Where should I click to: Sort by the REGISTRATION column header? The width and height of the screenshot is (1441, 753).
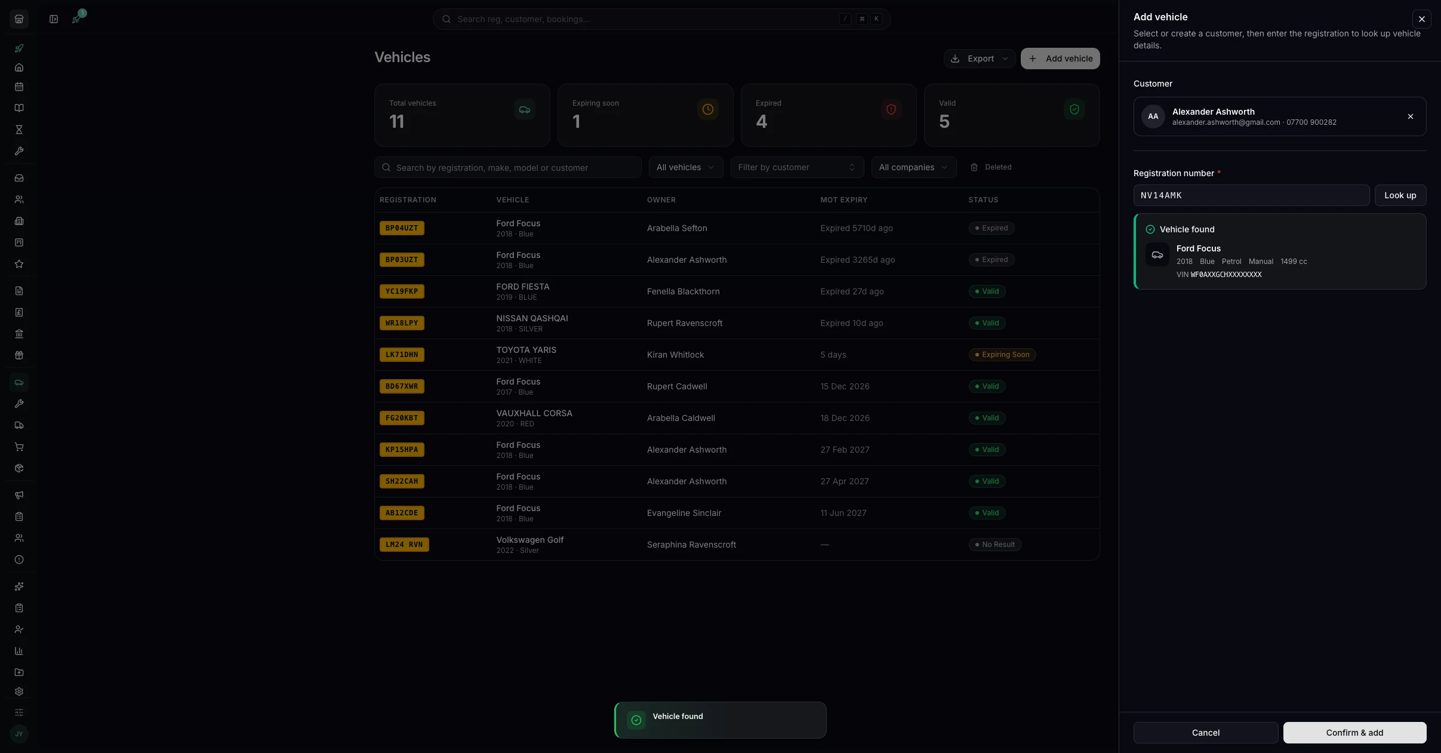click(408, 200)
